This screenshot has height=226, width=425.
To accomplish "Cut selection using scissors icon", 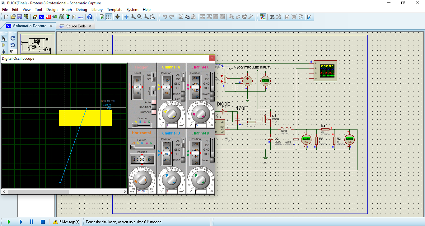I will pos(180,17).
